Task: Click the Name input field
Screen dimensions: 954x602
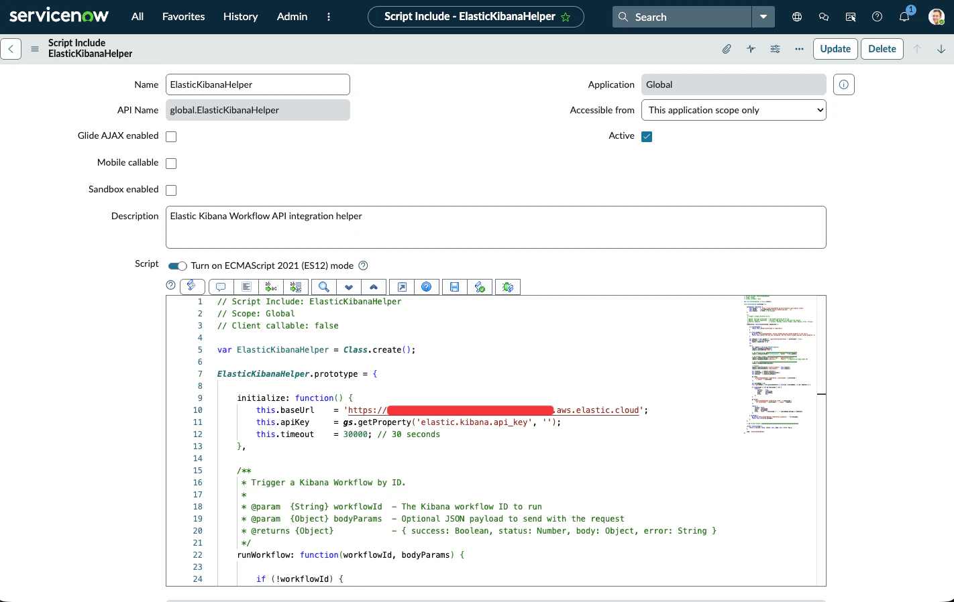Action: [x=258, y=84]
